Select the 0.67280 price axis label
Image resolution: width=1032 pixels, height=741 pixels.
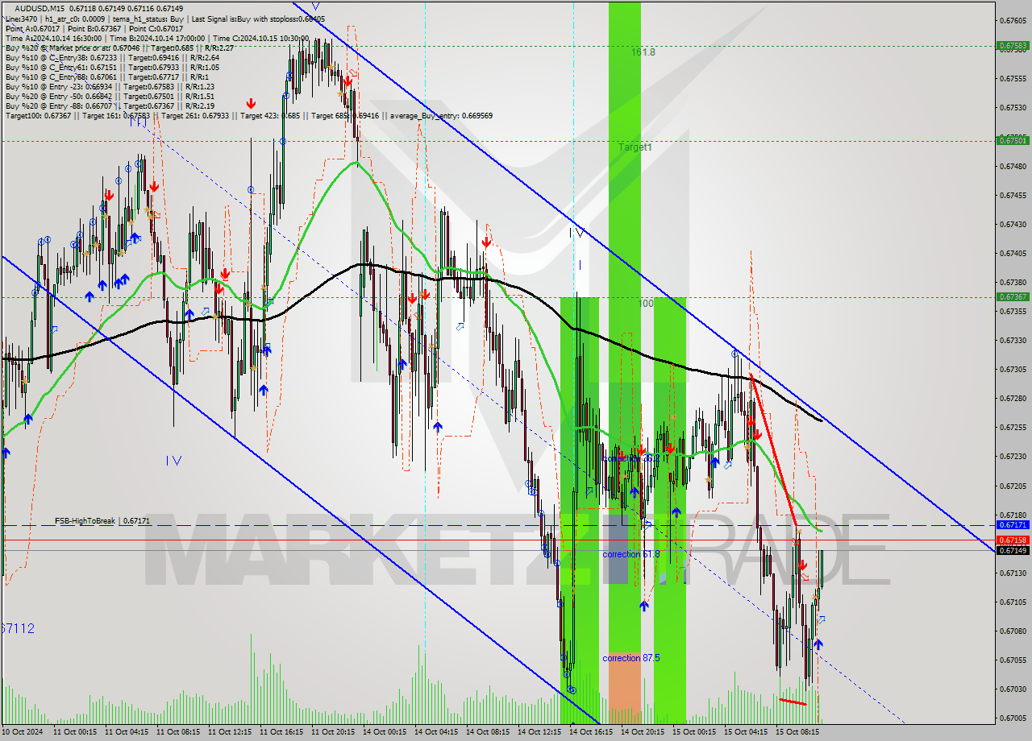[x=1013, y=398]
